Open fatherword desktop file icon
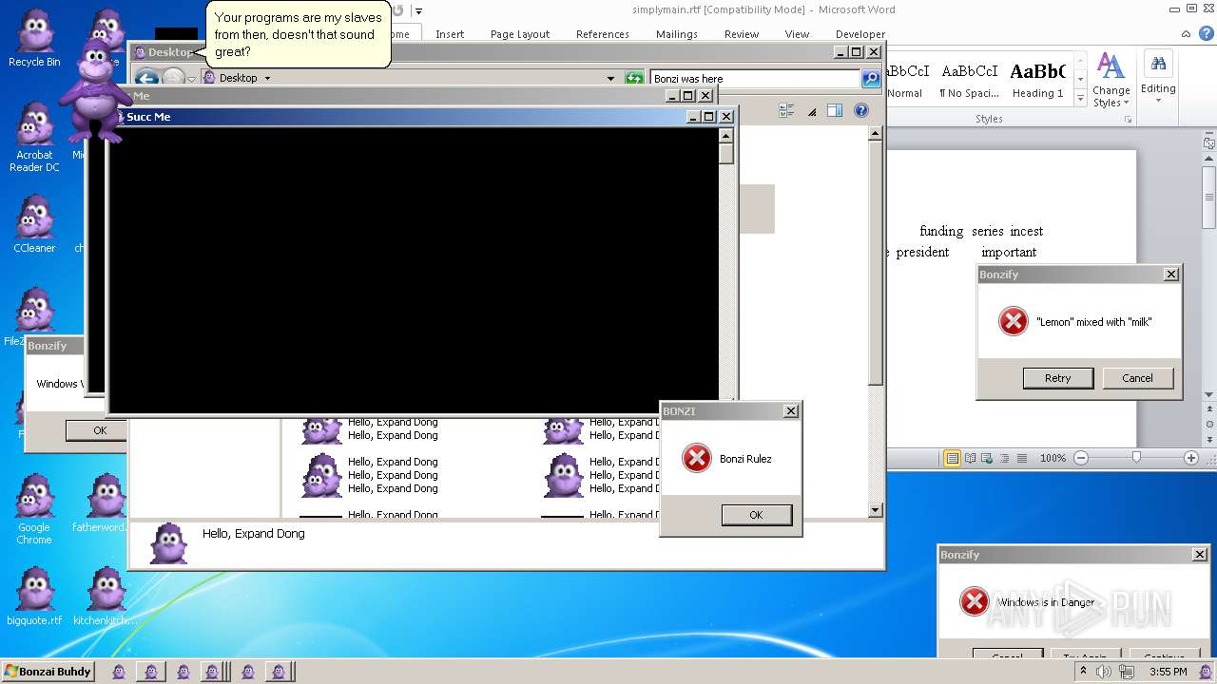The image size is (1217, 684). pyautogui.click(x=104, y=503)
